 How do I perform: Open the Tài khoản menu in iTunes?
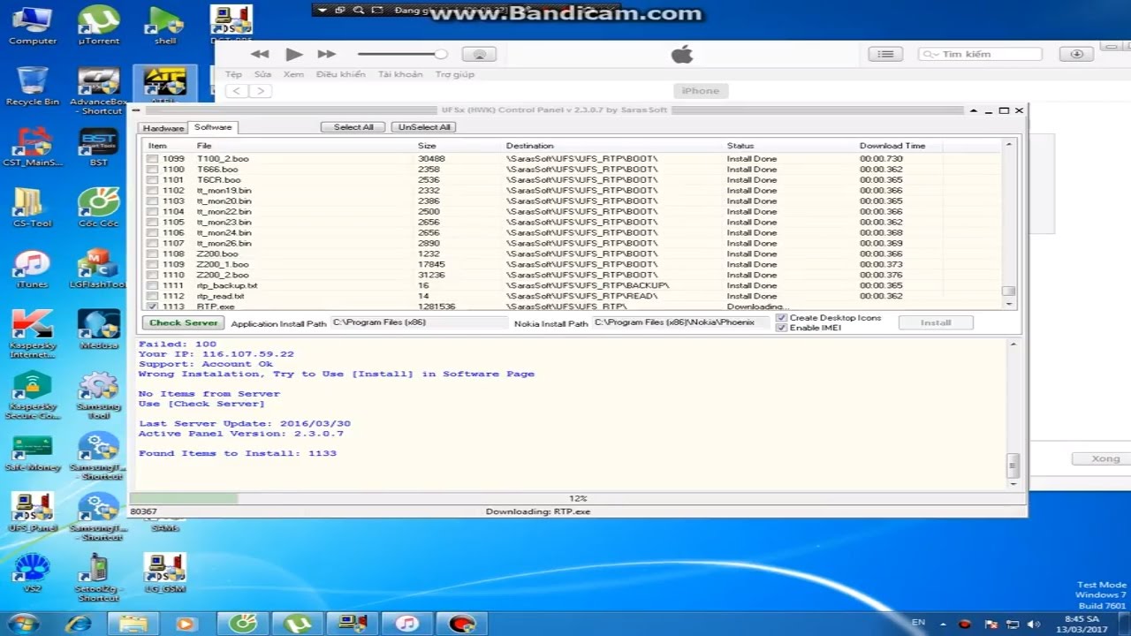400,74
